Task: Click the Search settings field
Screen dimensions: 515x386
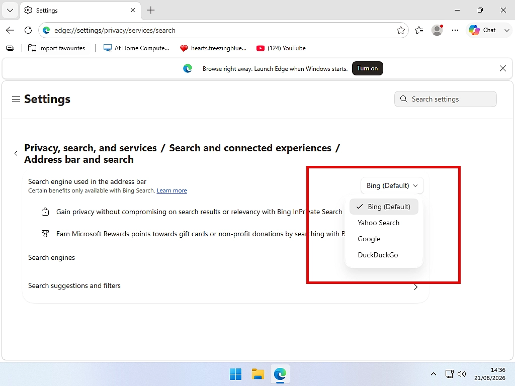Action: click(x=446, y=99)
